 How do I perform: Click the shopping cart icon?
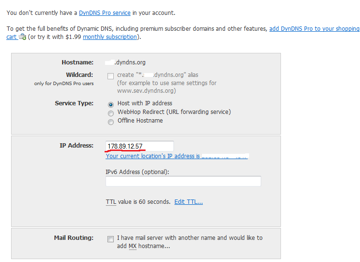coord(23,37)
